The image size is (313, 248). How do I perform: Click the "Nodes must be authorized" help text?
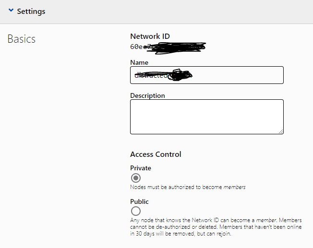[176, 187]
